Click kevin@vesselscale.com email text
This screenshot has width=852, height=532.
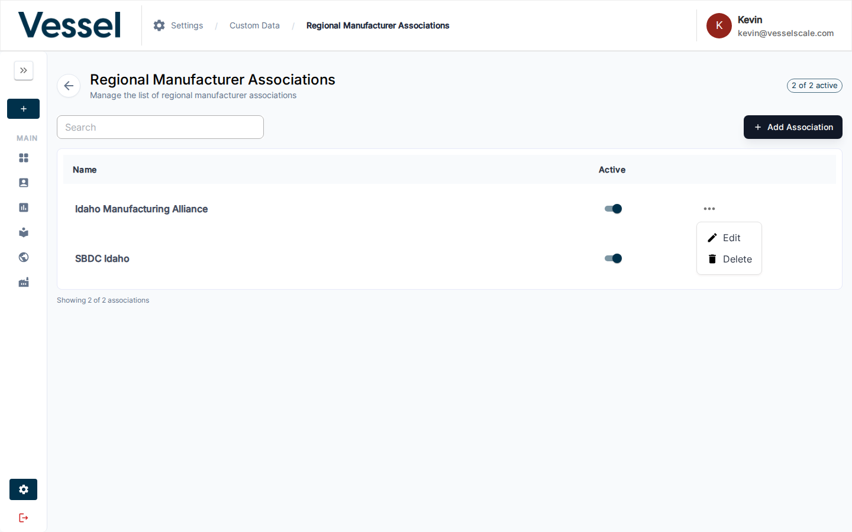[786, 33]
